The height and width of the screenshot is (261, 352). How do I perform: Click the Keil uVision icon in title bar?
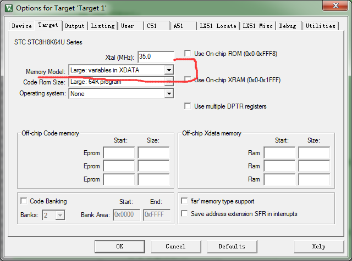(x=9, y=8)
